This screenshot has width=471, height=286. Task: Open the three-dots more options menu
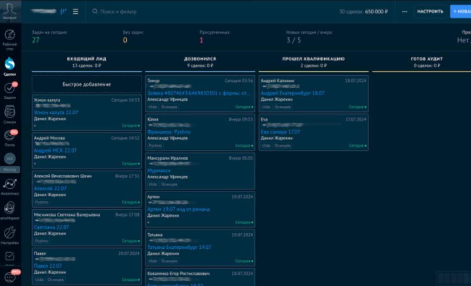(405, 12)
